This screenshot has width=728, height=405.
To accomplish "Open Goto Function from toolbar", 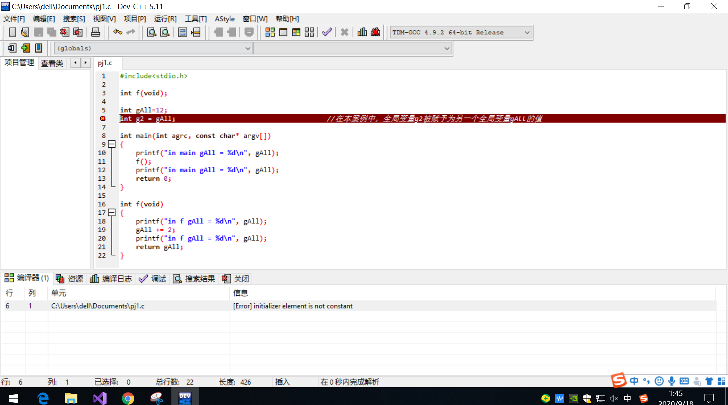I will 182,32.
